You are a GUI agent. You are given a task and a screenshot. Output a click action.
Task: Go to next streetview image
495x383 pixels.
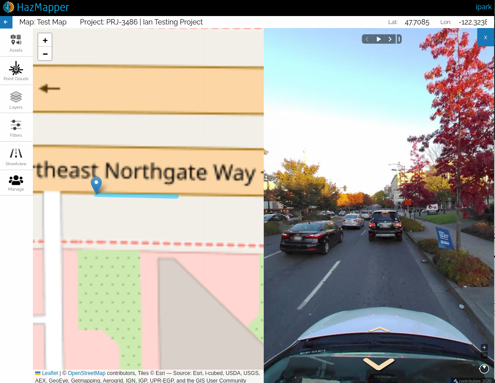[390, 39]
